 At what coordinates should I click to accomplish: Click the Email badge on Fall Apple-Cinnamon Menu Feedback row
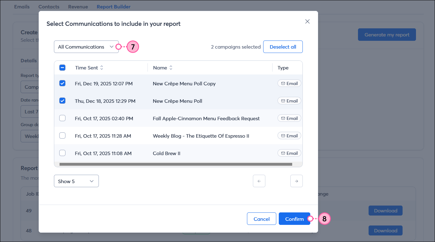[x=289, y=118]
